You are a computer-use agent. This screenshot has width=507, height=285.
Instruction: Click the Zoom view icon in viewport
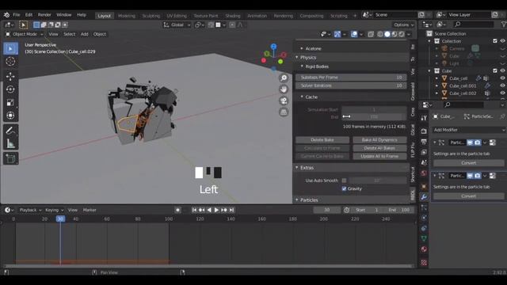(284, 78)
